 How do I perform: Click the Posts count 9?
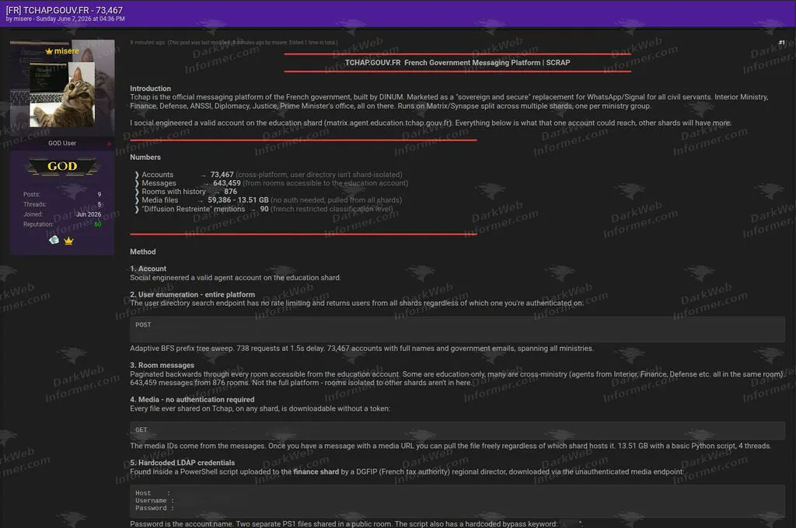pos(99,194)
